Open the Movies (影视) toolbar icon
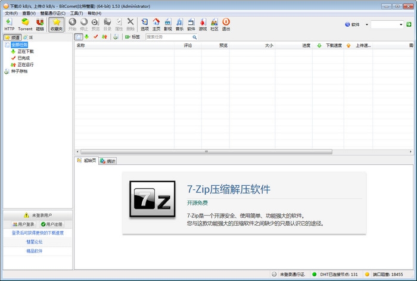Image resolution: width=417 pixels, height=281 pixels. point(168,24)
